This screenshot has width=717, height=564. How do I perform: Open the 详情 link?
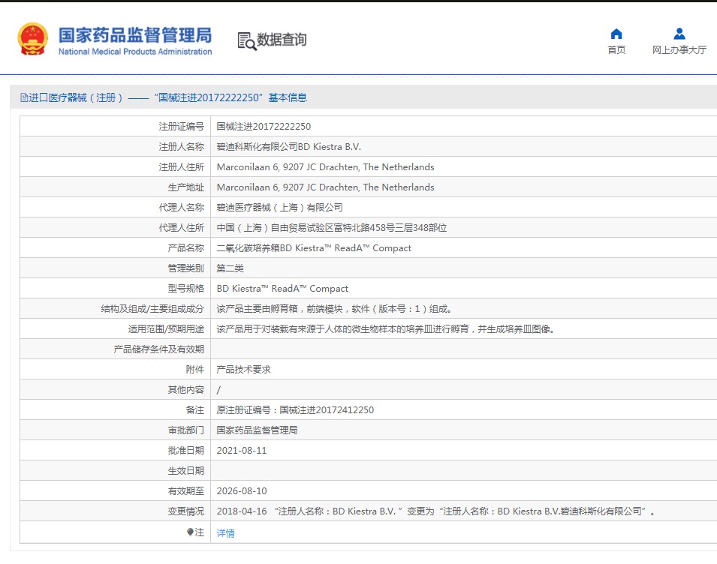tap(225, 533)
